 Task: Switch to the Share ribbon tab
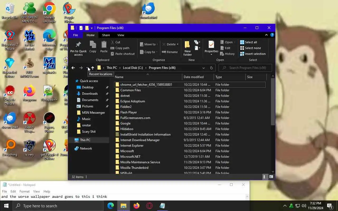(106, 35)
